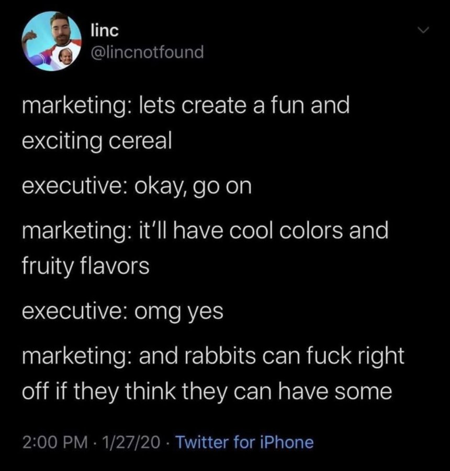Open the tweet options chevron menu
The image size is (450, 471).
point(423,30)
